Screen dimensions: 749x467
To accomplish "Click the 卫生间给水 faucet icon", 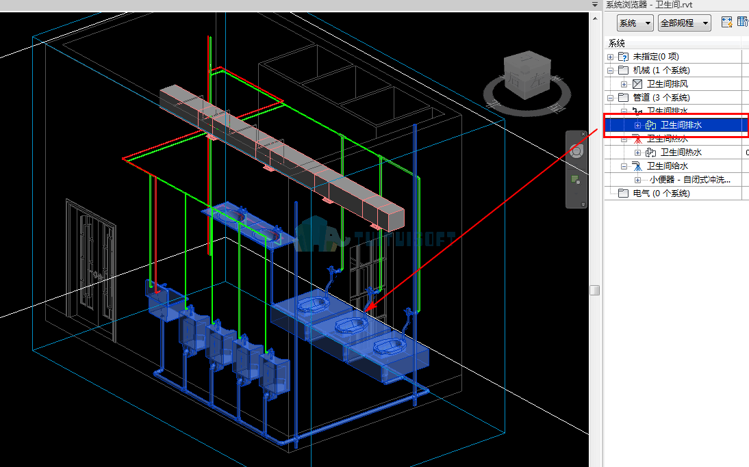I will (637, 166).
